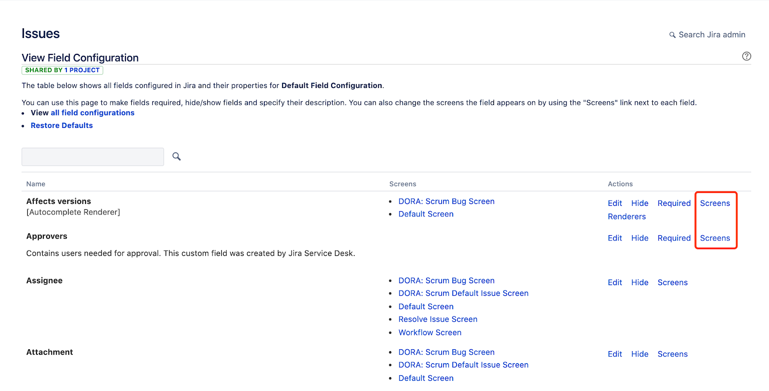Open the all field configurations link
The width and height of the screenshot is (769, 391).
(x=92, y=113)
